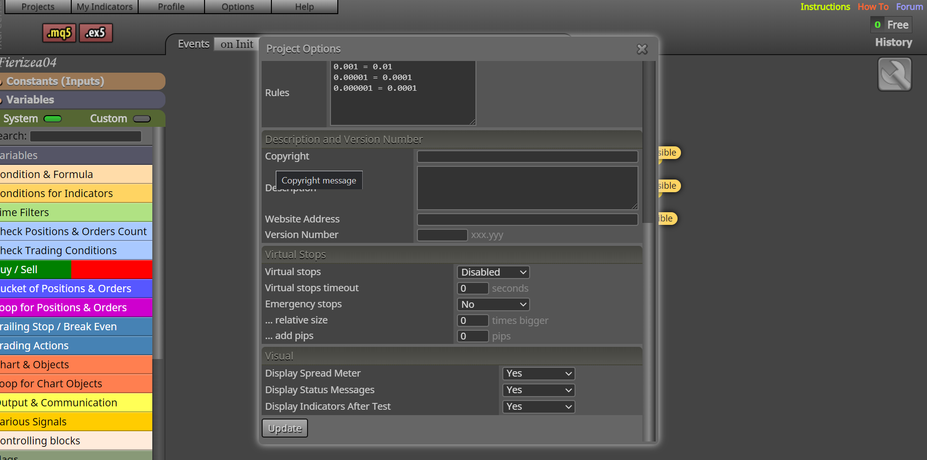The width and height of the screenshot is (927, 460).
Task: Open the Options menu
Action: 238,7
